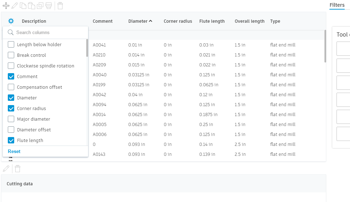Sort by the Diameter column header arrow
The image size is (350, 202).
(x=151, y=21)
